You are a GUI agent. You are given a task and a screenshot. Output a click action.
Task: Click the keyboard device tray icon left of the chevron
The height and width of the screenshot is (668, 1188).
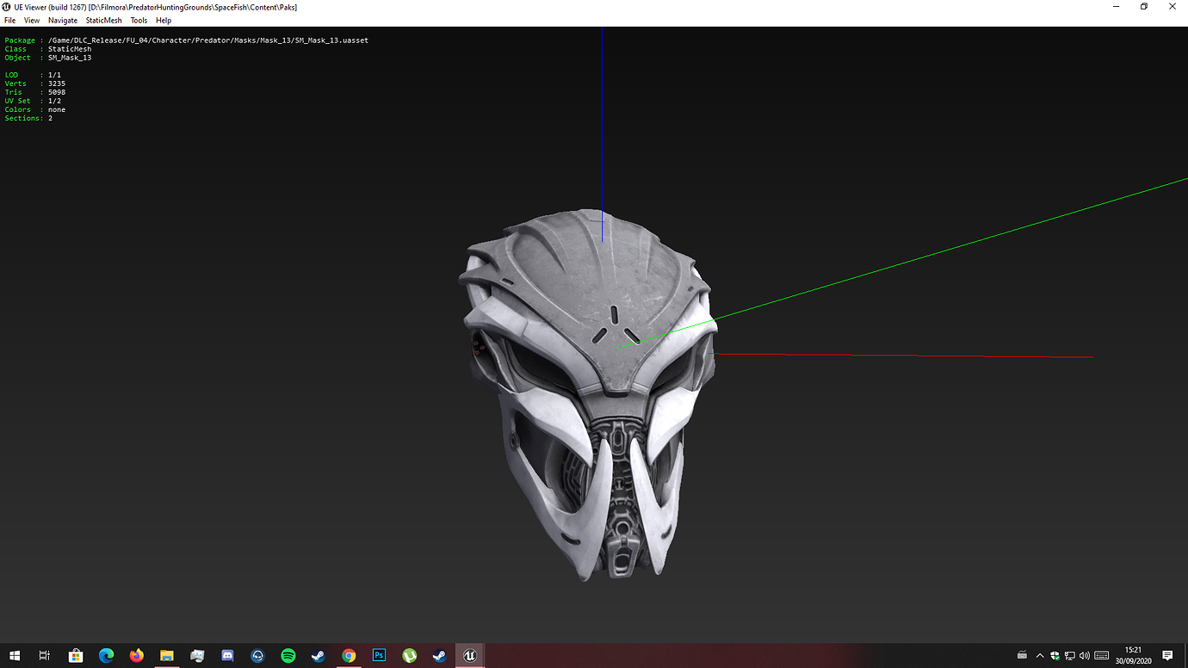[1022, 655]
